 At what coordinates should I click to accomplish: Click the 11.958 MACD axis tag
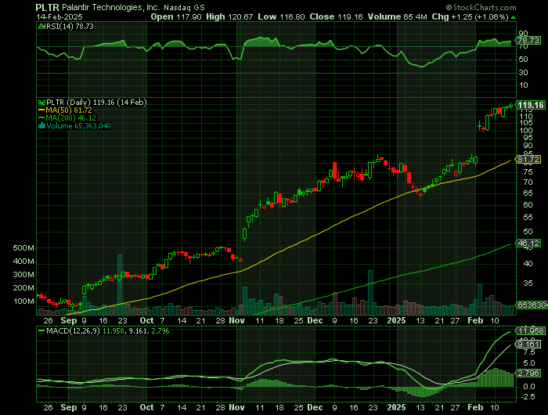click(x=531, y=331)
